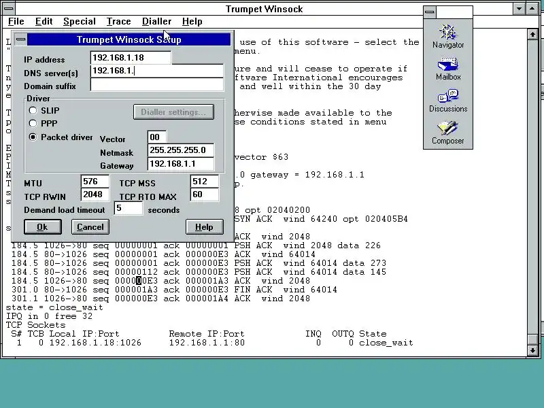Click the "IPQ in 0 free 32" log line
The width and height of the screenshot is (544, 408).
click(x=49, y=316)
